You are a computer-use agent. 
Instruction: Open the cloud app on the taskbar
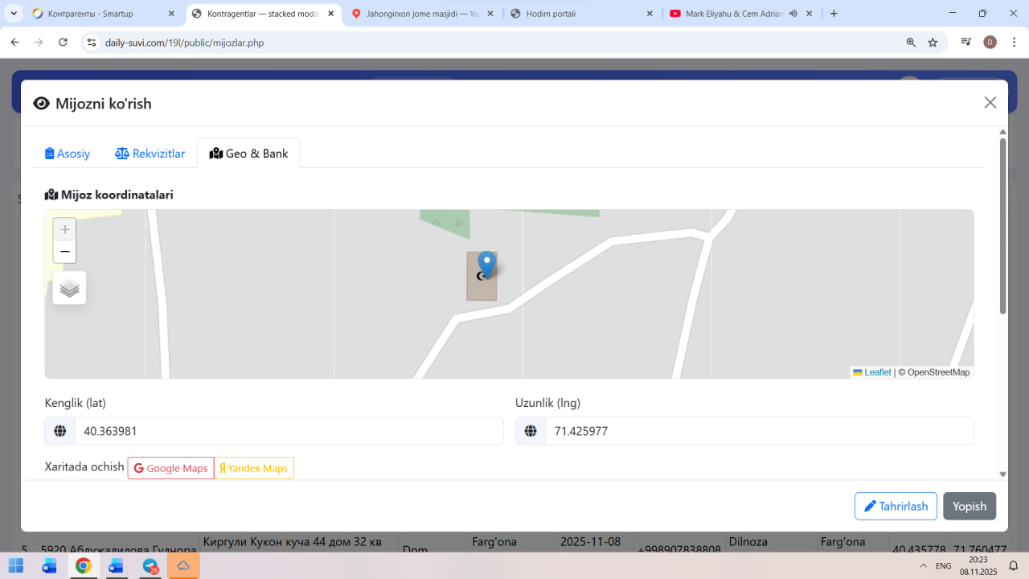(183, 565)
